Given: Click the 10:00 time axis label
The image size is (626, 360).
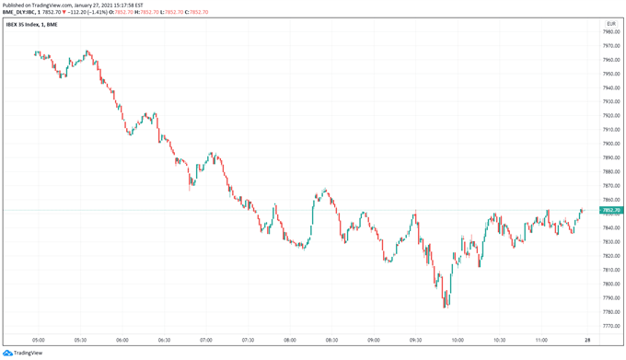Looking at the screenshot, I should point(458,340).
